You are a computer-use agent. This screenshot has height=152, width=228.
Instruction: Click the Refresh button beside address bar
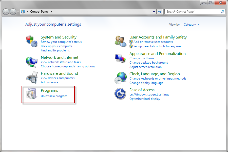[x=160, y=12]
